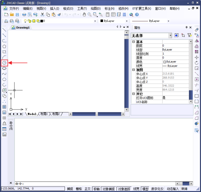Open the ByLayer color dropdown
The width and height of the screenshot is (201, 192).
coord(114,21)
